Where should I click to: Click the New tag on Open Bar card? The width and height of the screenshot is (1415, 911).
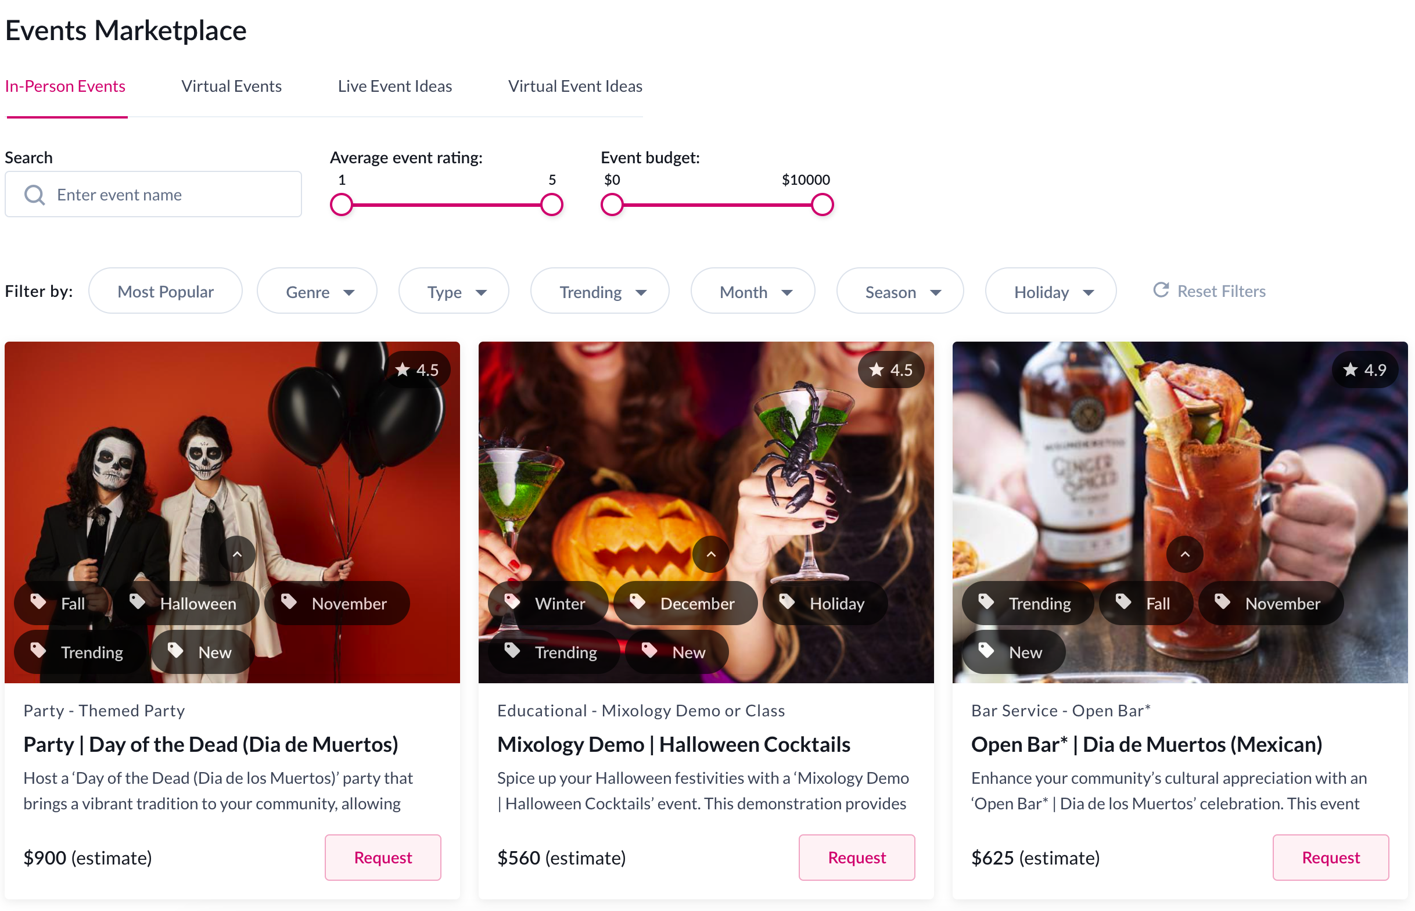pos(1013,652)
